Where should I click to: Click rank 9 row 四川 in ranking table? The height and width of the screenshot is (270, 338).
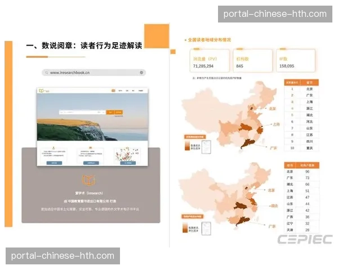[x=301, y=141]
